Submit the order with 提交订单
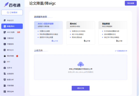139x96 pixels. [x=81, y=88]
